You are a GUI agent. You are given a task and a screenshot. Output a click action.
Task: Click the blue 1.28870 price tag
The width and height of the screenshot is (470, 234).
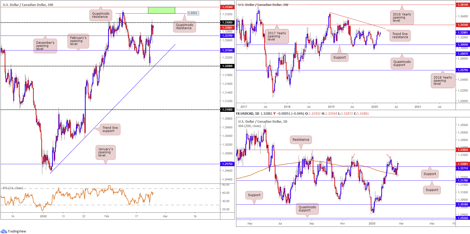point(463,54)
